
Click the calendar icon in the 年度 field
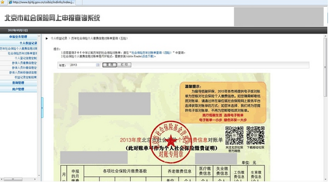tap(97, 65)
